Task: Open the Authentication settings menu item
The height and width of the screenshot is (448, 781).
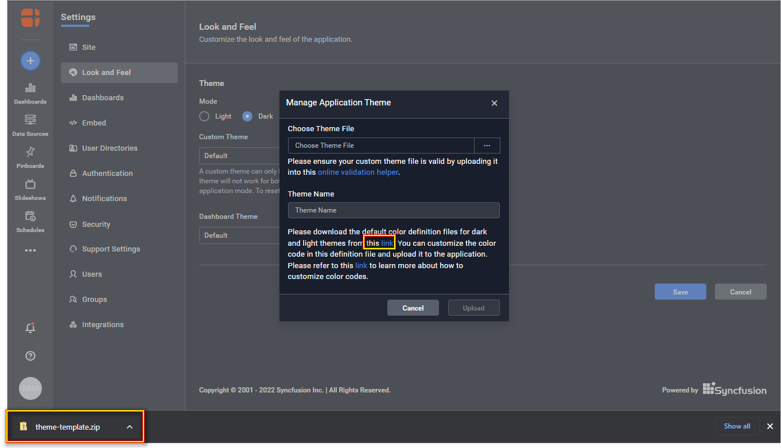Action: pyautogui.click(x=107, y=173)
